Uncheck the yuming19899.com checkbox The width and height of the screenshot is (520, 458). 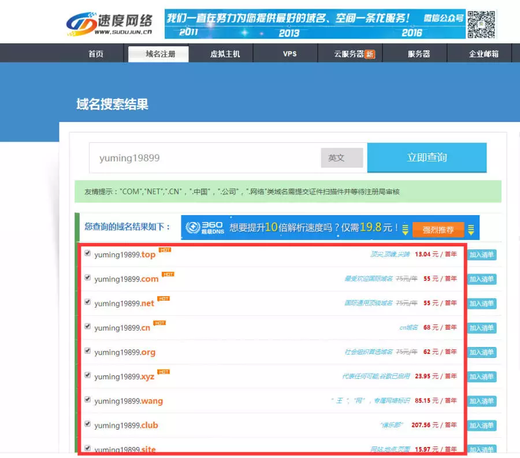pos(88,277)
